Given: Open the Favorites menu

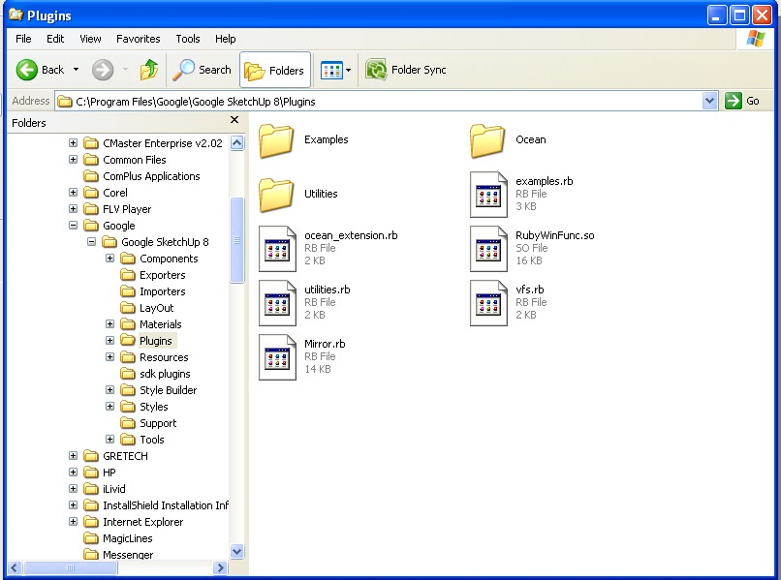Looking at the screenshot, I should tap(138, 39).
